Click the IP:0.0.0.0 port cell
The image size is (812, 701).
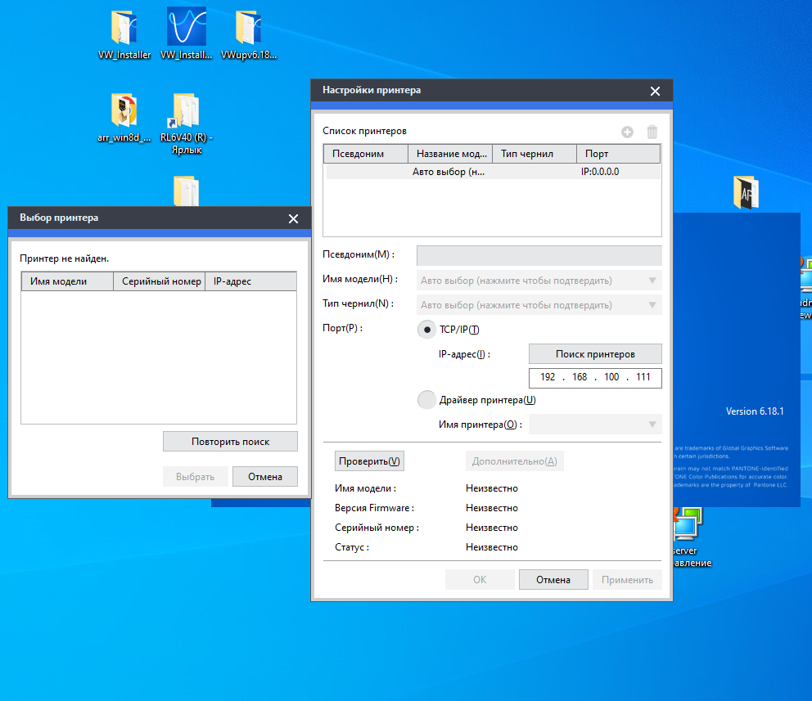click(x=600, y=172)
